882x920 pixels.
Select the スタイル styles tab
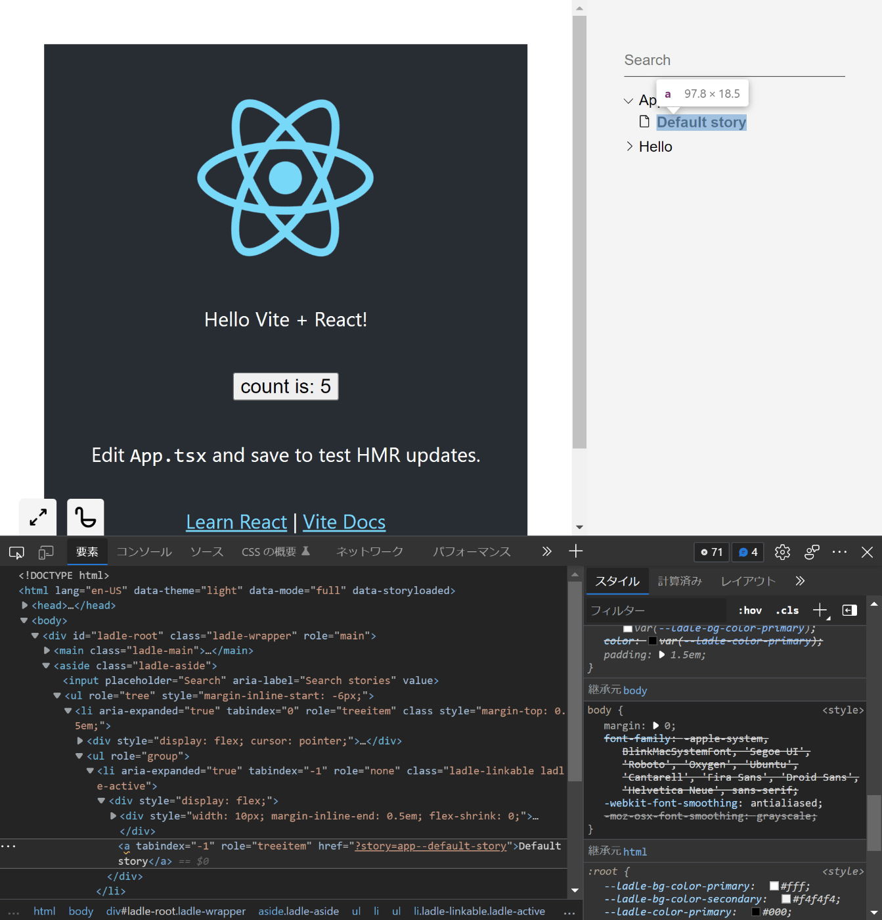(x=617, y=581)
